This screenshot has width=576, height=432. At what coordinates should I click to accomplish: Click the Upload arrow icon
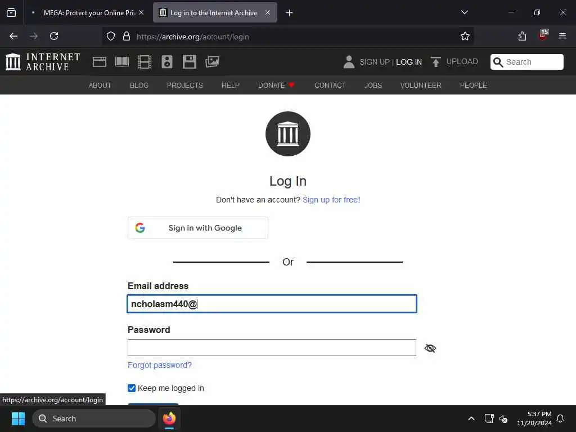pyautogui.click(x=436, y=62)
